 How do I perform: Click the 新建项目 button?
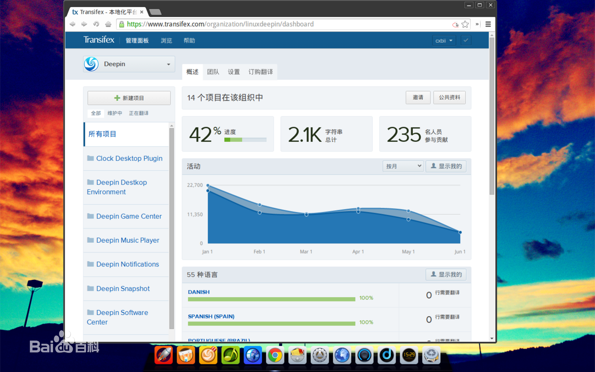pyautogui.click(x=128, y=98)
